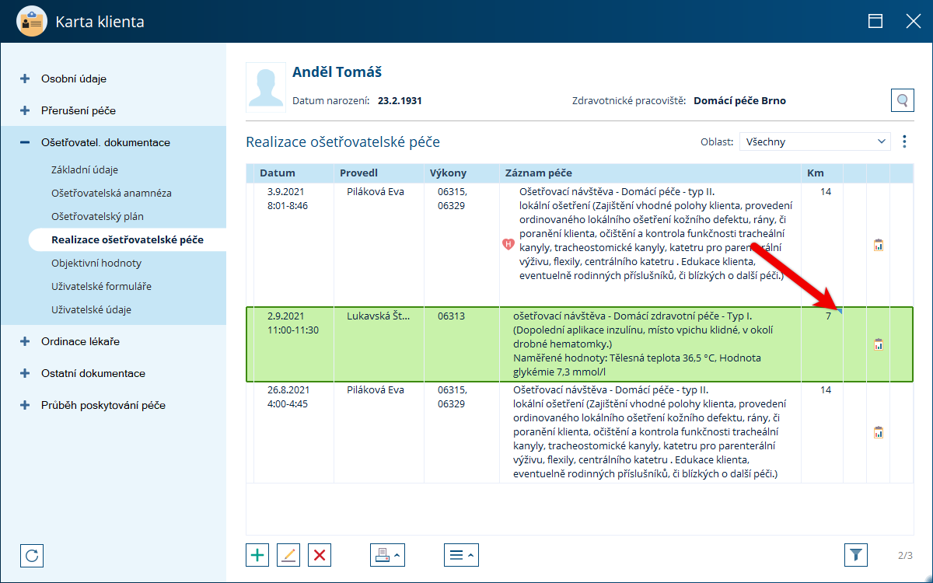Open the three-dot options menu
933x583 pixels.
(904, 141)
